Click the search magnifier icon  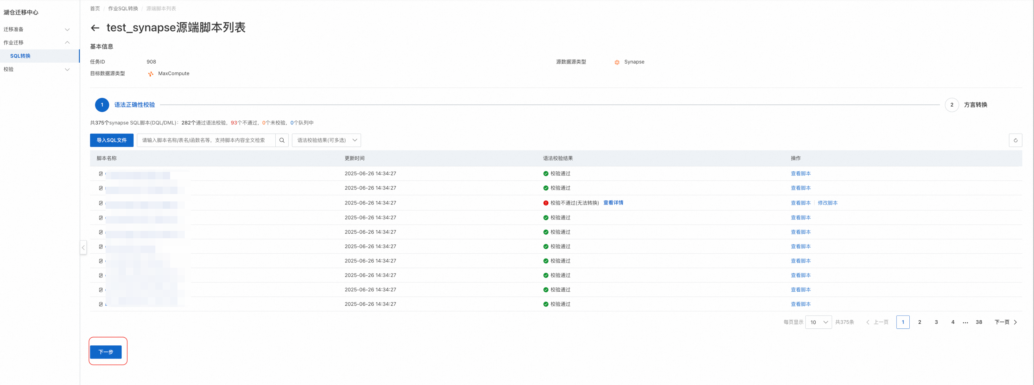pos(282,140)
